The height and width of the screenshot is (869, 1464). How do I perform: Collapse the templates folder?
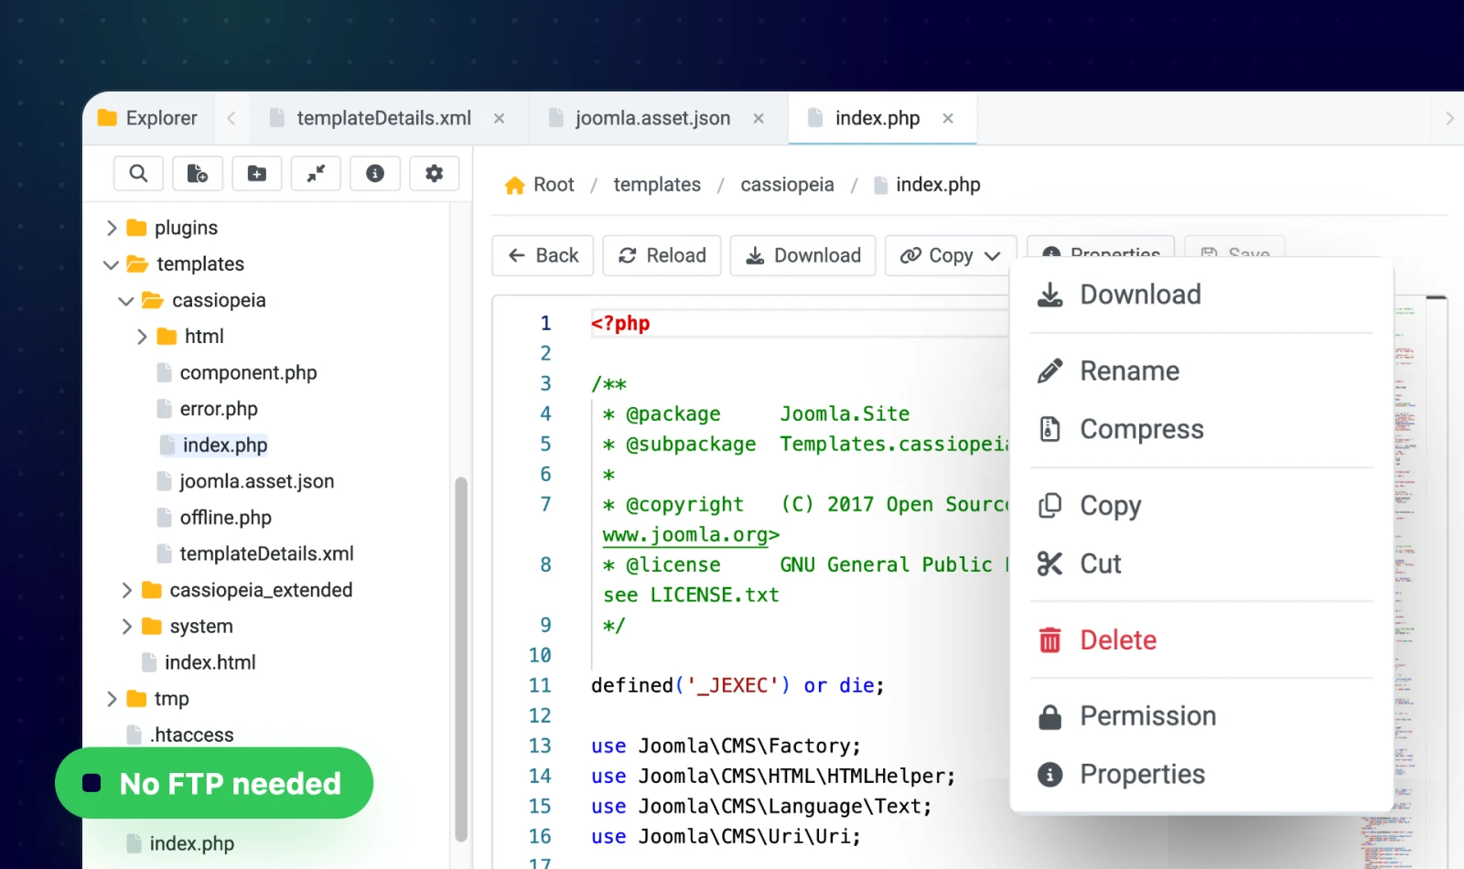tap(112, 264)
